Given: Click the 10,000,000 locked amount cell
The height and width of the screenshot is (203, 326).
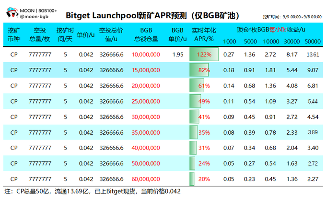Looking at the screenshot, I should [146, 54].
